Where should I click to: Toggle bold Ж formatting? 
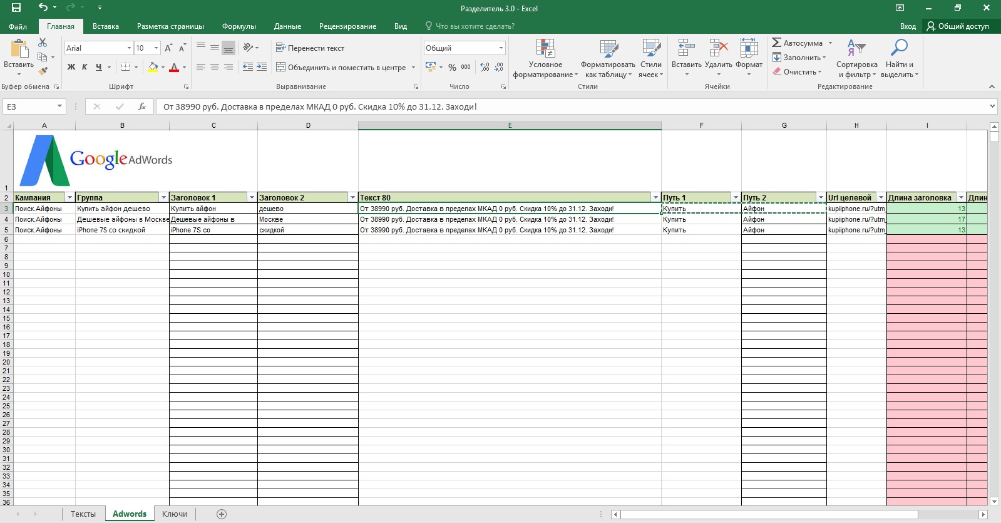[x=71, y=67]
